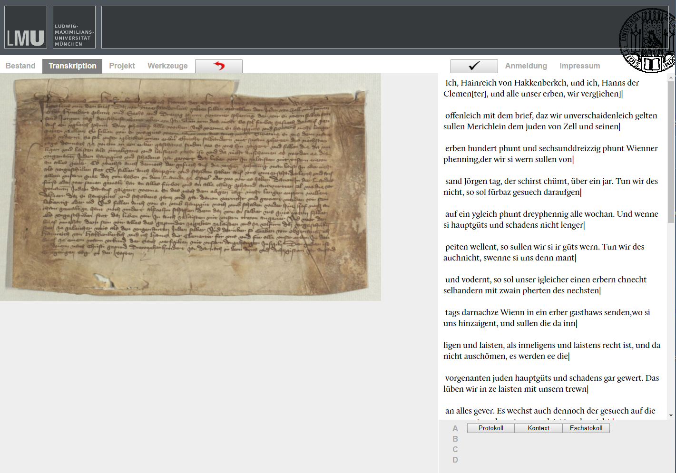This screenshot has width=676, height=473.
Task: Click the checkmark confirm button
Action: [474, 66]
